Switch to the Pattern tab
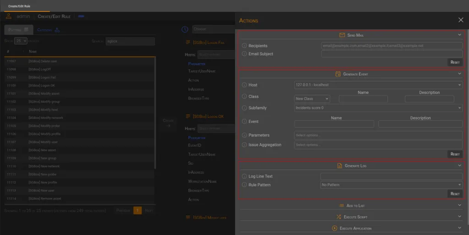469x235 pixels. (18, 30)
